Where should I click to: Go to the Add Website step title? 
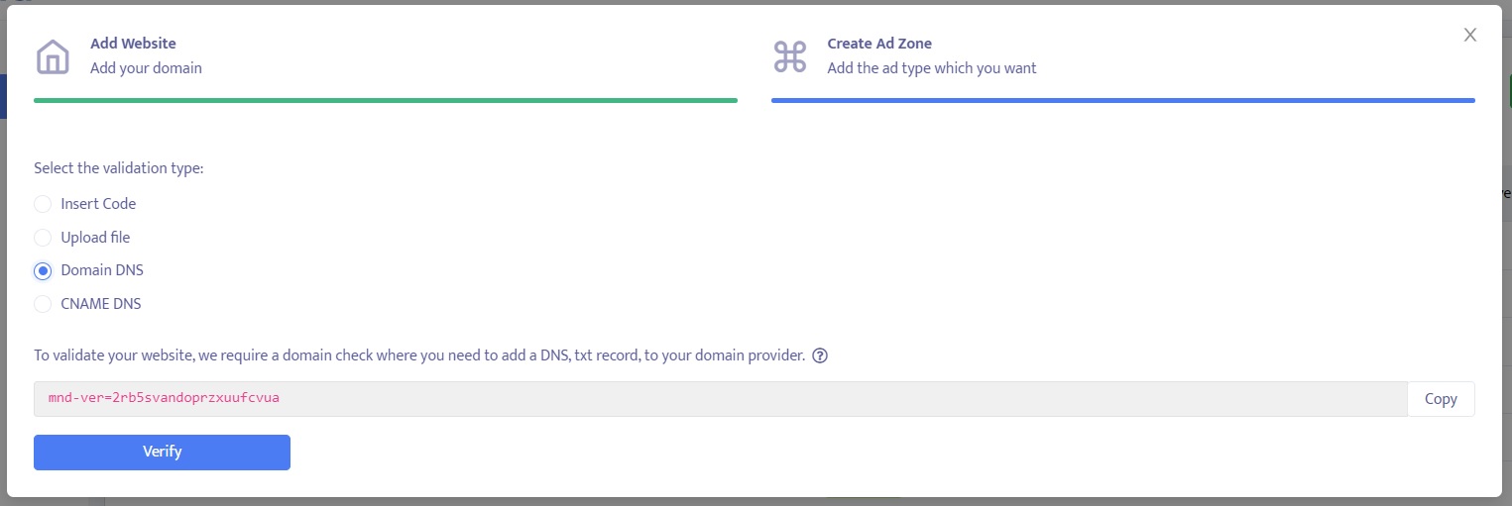point(133,44)
